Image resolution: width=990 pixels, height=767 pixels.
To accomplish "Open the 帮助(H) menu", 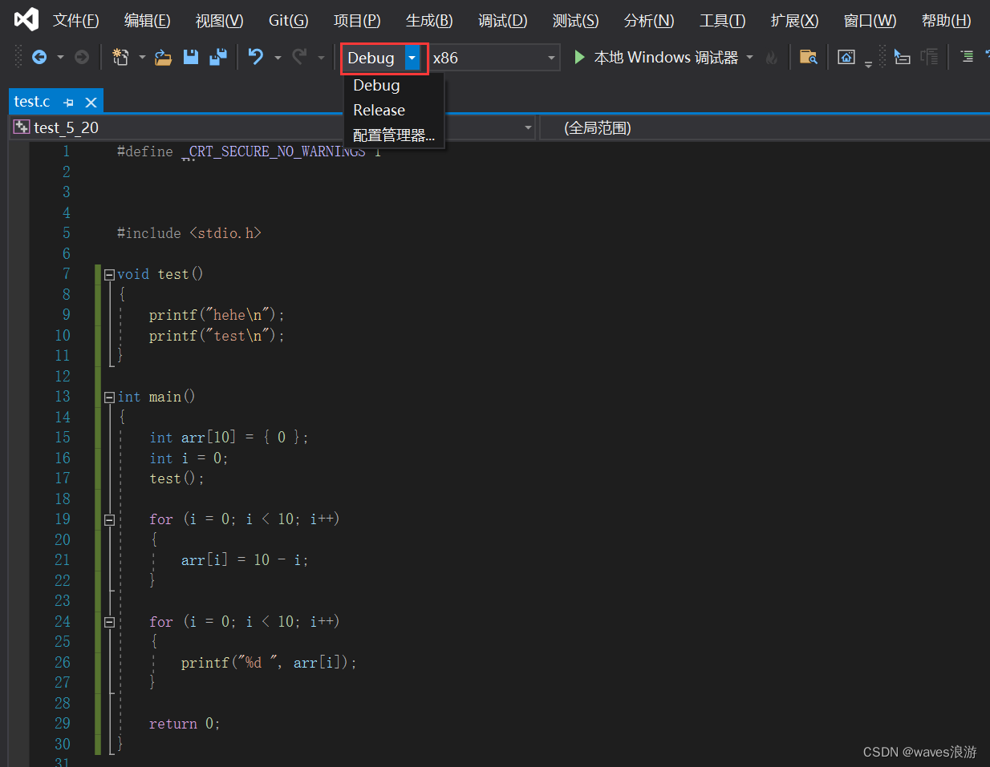I will pyautogui.click(x=946, y=20).
